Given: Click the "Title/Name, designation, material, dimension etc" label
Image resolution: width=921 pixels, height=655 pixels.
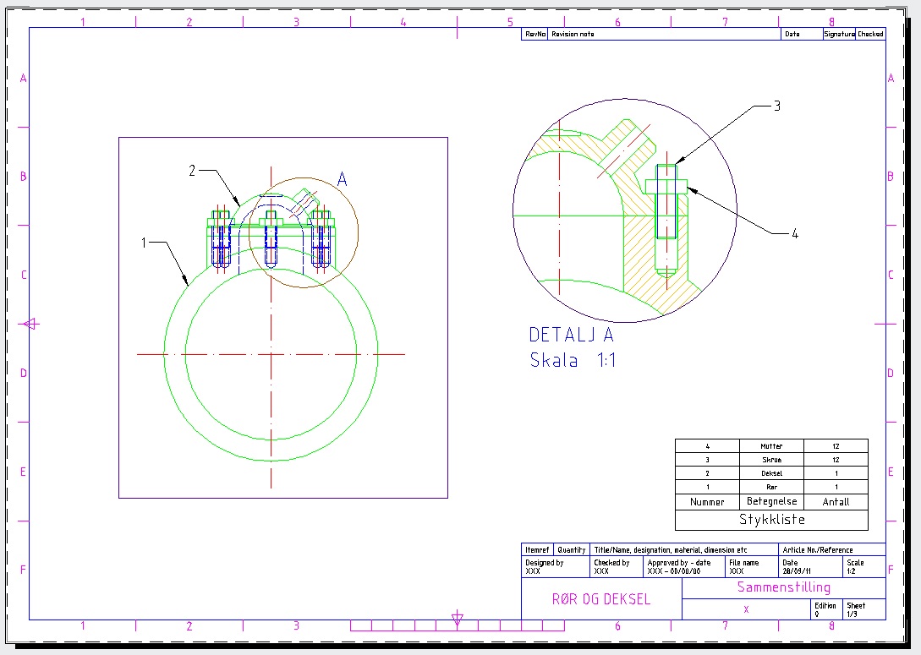Looking at the screenshot, I should [x=670, y=550].
